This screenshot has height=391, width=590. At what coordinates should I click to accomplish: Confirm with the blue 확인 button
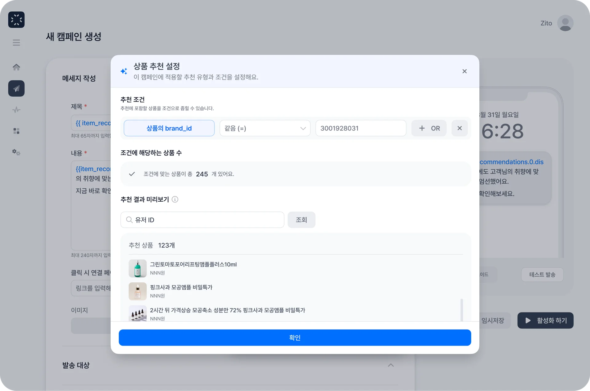pos(295,338)
